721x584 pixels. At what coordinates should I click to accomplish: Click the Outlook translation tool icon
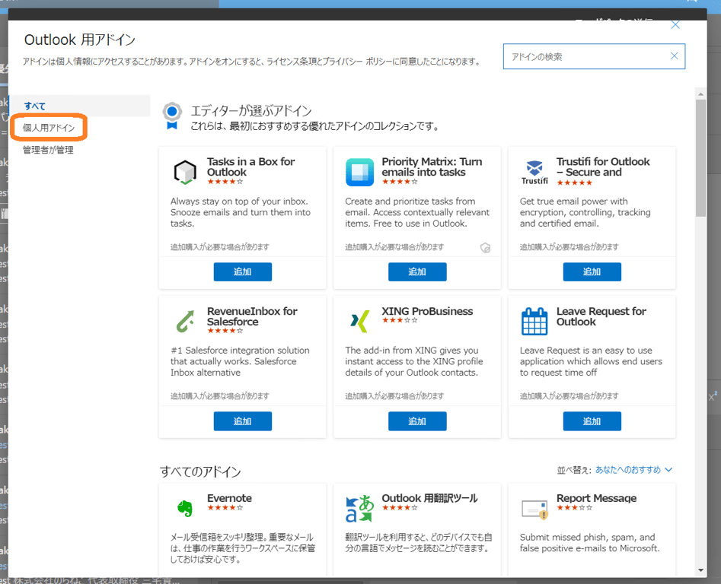click(x=359, y=508)
